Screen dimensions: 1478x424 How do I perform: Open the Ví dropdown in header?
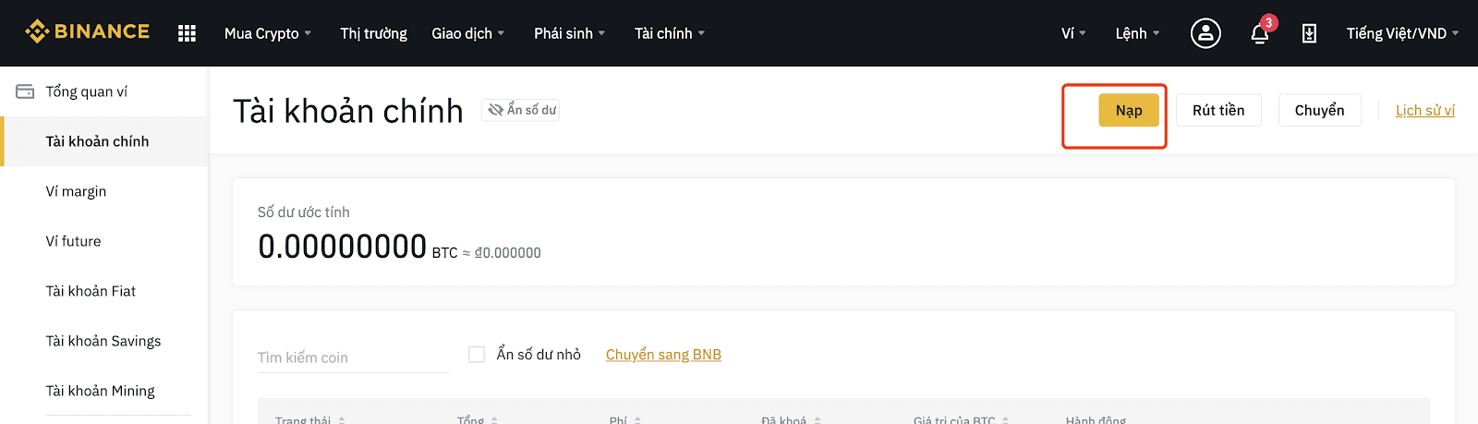[x=1073, y=33]
